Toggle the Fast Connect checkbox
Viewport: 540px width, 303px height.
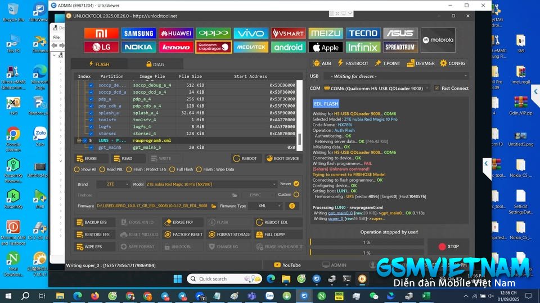(x=437, y=88)
